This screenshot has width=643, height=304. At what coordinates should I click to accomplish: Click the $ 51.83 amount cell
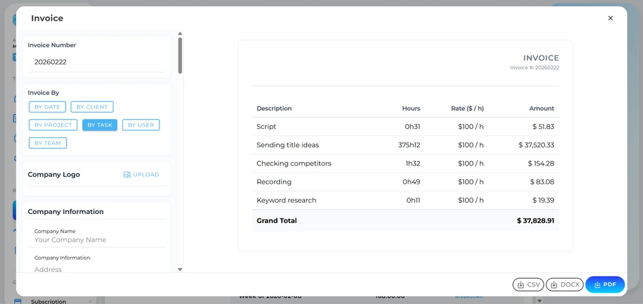pos(543,127)
